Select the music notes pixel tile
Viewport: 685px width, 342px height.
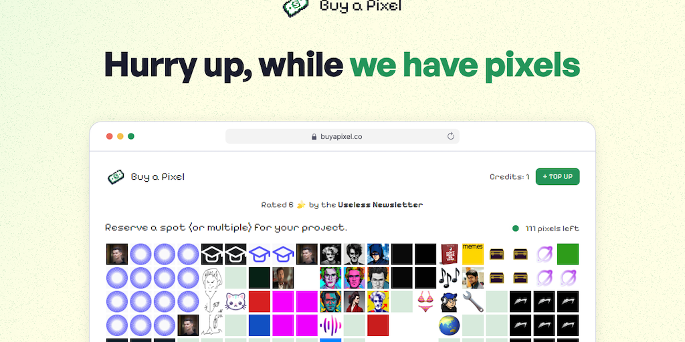450,278
